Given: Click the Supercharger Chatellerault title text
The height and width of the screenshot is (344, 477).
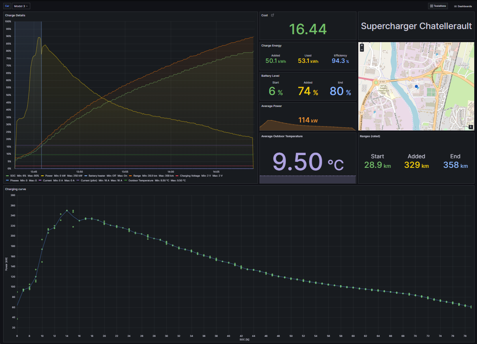Looking at the screenshot, I should (416, 26).
